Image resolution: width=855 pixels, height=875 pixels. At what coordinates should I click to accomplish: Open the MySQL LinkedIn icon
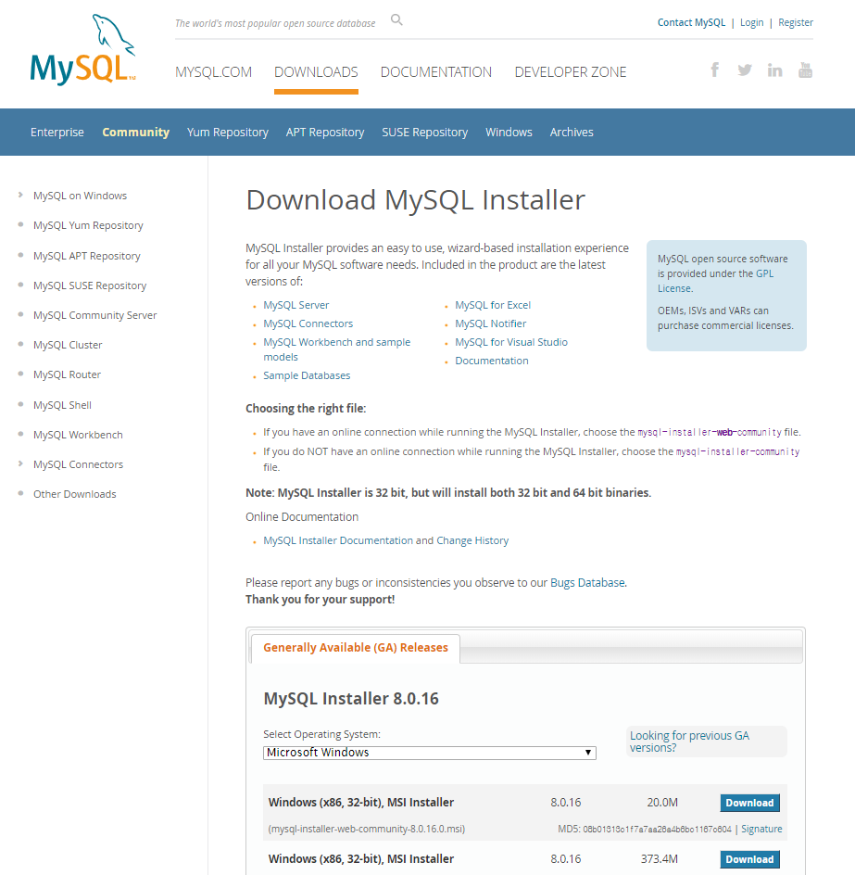[774, 70]
